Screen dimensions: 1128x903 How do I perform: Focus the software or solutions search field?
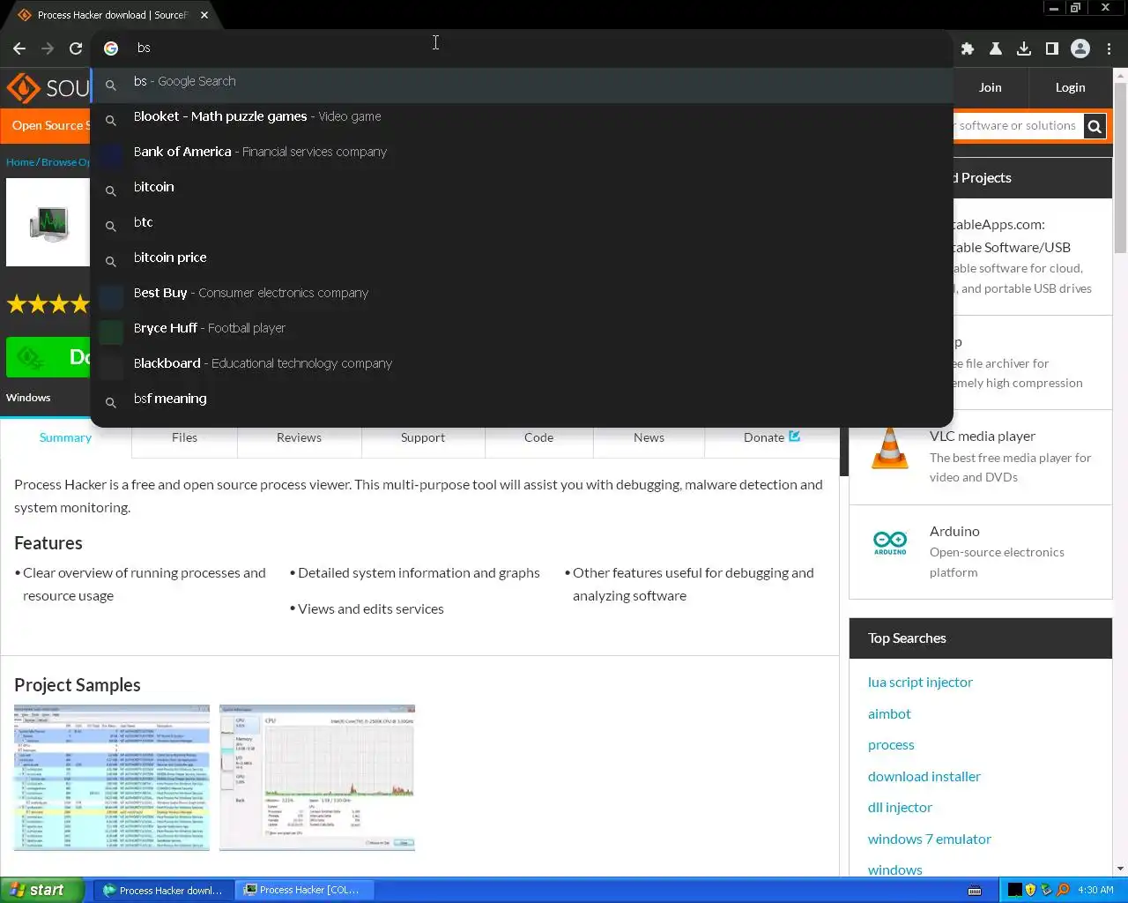pyautogui.click(x=1017, y=126)
